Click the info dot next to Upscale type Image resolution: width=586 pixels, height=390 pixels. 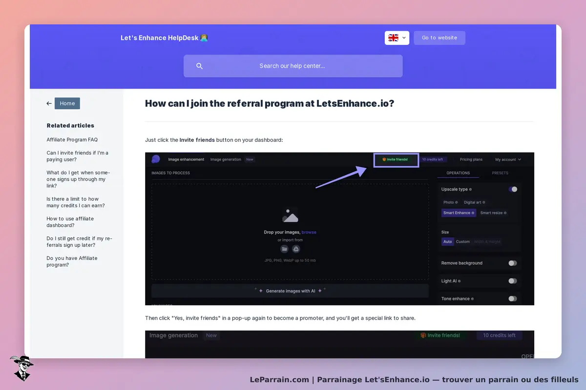tap(470, 189)
